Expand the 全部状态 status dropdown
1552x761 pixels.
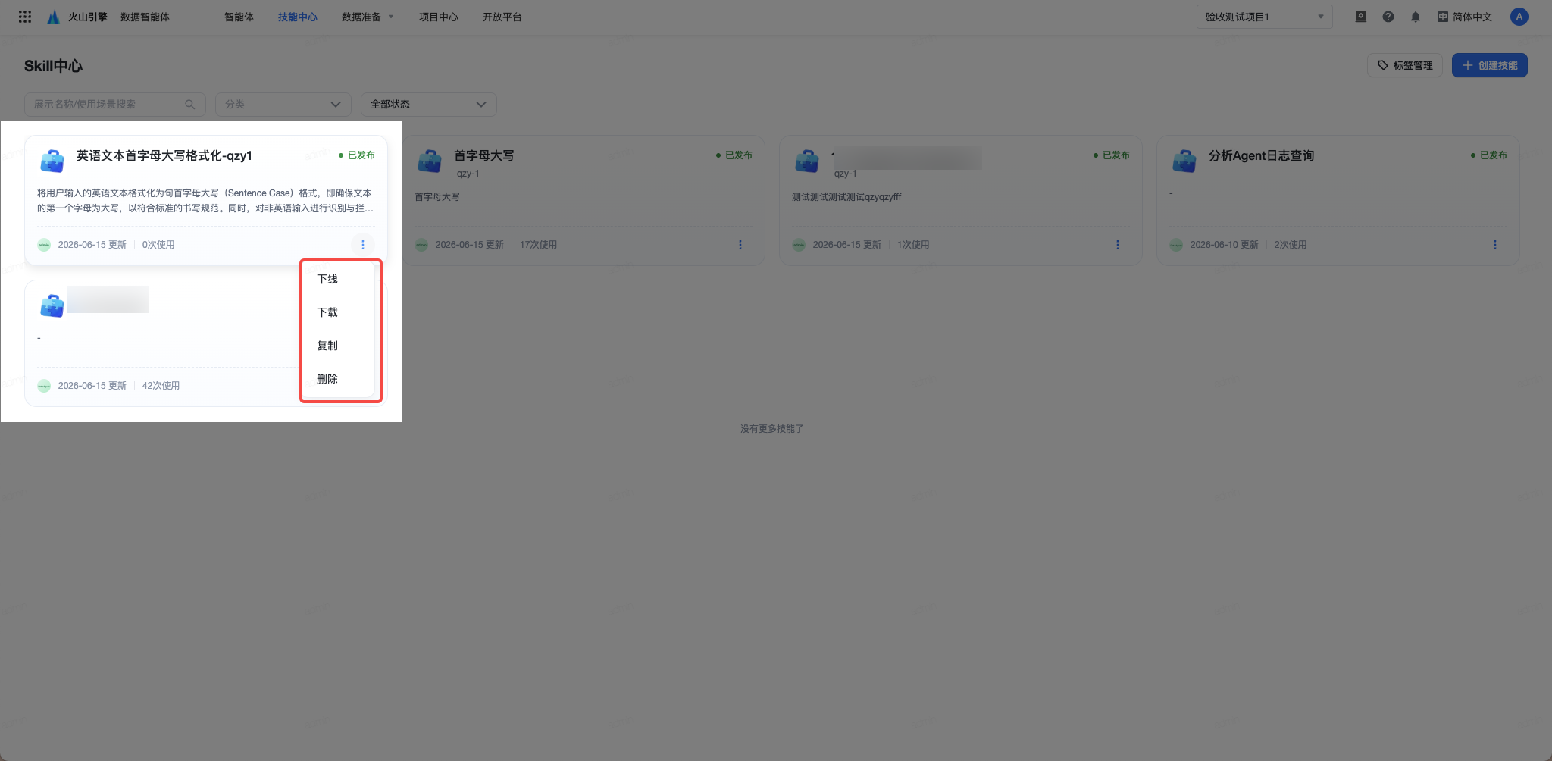(429, 105)
